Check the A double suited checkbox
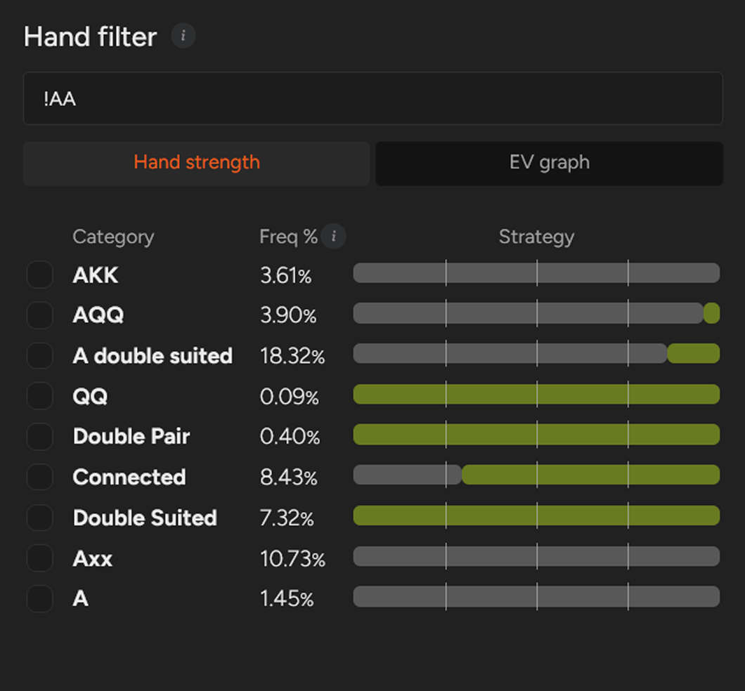The image size is (745, 691). [x=39, y=356]
